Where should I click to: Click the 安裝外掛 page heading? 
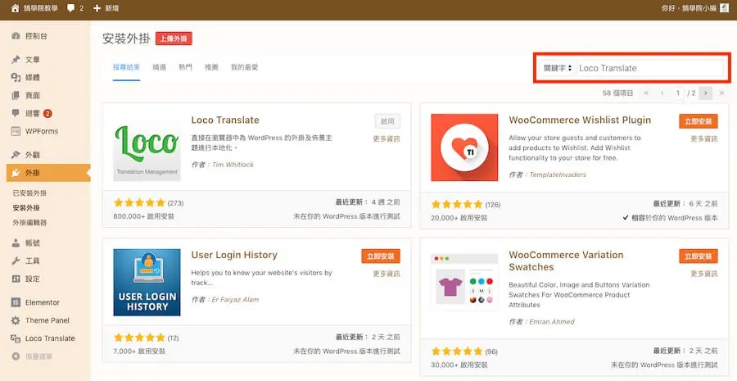[126, 39]
